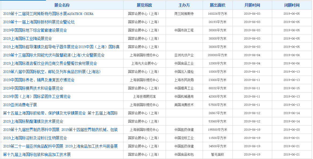The width and height of the screenshot is (313, 159).
Task: Select area cell 12000平方米
Action: point(218,63)
